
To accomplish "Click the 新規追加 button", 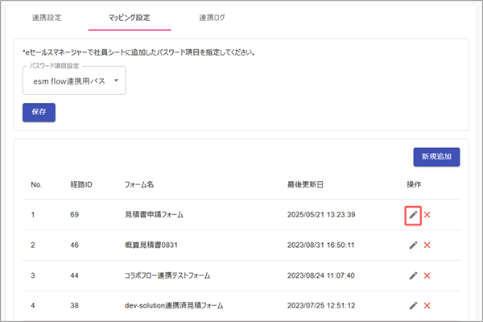I will [435, 156].
